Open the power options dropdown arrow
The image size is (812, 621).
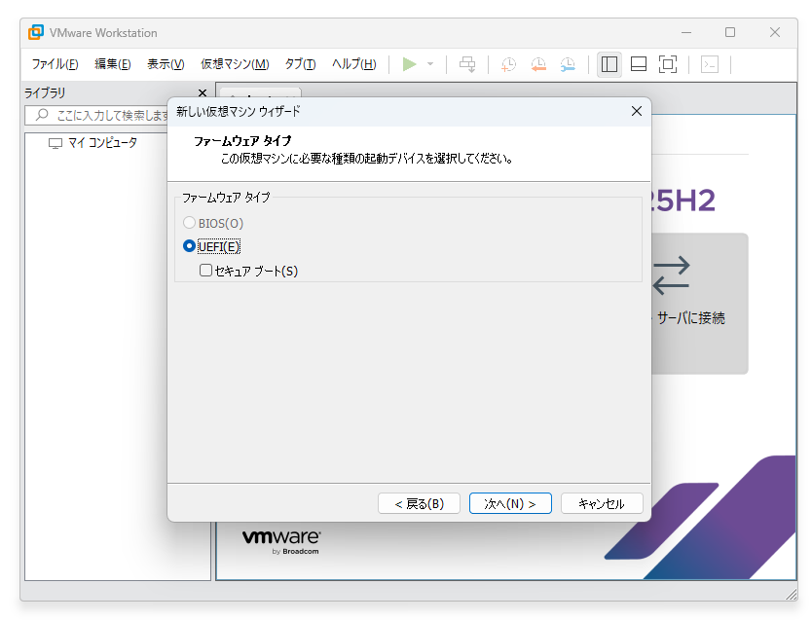(428, 64)
